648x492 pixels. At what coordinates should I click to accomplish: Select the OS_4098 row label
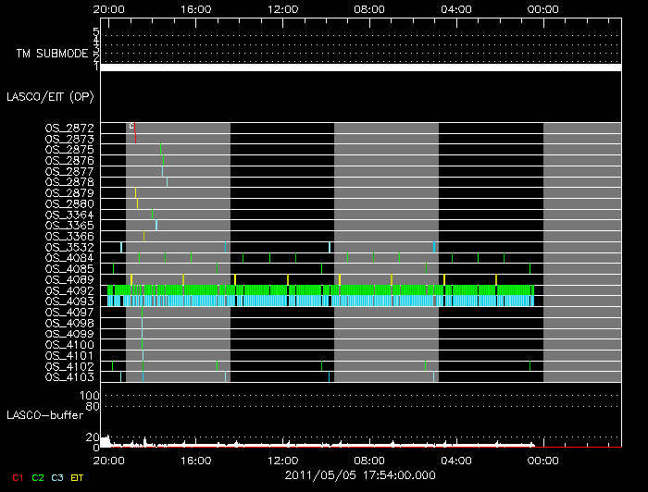69,323
